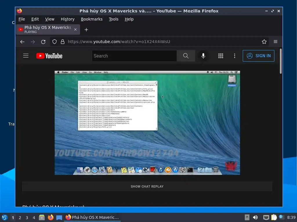Reload the YouTube page
This screenshot has height=222, width=297.
pyautogui.click(x=43, y=42)
